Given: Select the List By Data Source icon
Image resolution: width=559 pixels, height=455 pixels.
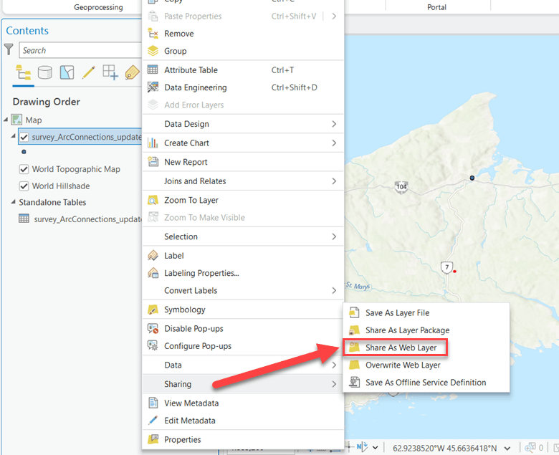Looking at the screenshot, I should pos(45,72).
